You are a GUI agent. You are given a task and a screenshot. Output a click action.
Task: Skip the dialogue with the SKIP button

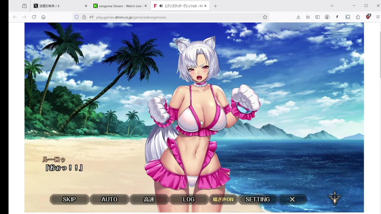click(69, 199)
